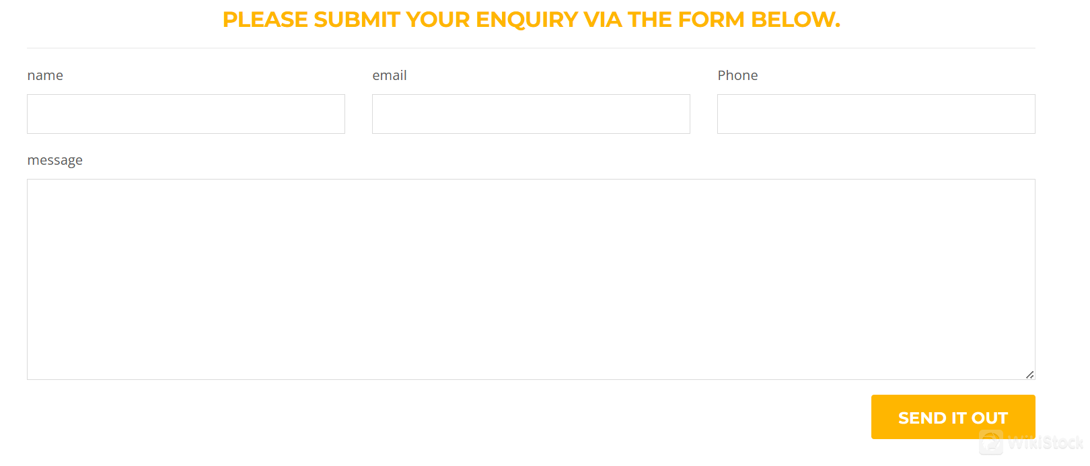Focus the email input field
The height and width of the screenshot is (466, 1090).
click(x=531, y=114)
